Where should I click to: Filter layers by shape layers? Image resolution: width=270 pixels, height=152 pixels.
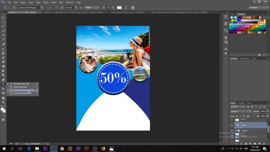coord(260,107)
